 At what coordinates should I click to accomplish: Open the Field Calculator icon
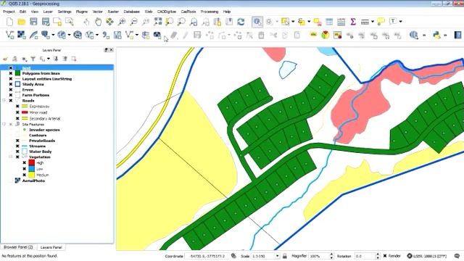[341, 22]
